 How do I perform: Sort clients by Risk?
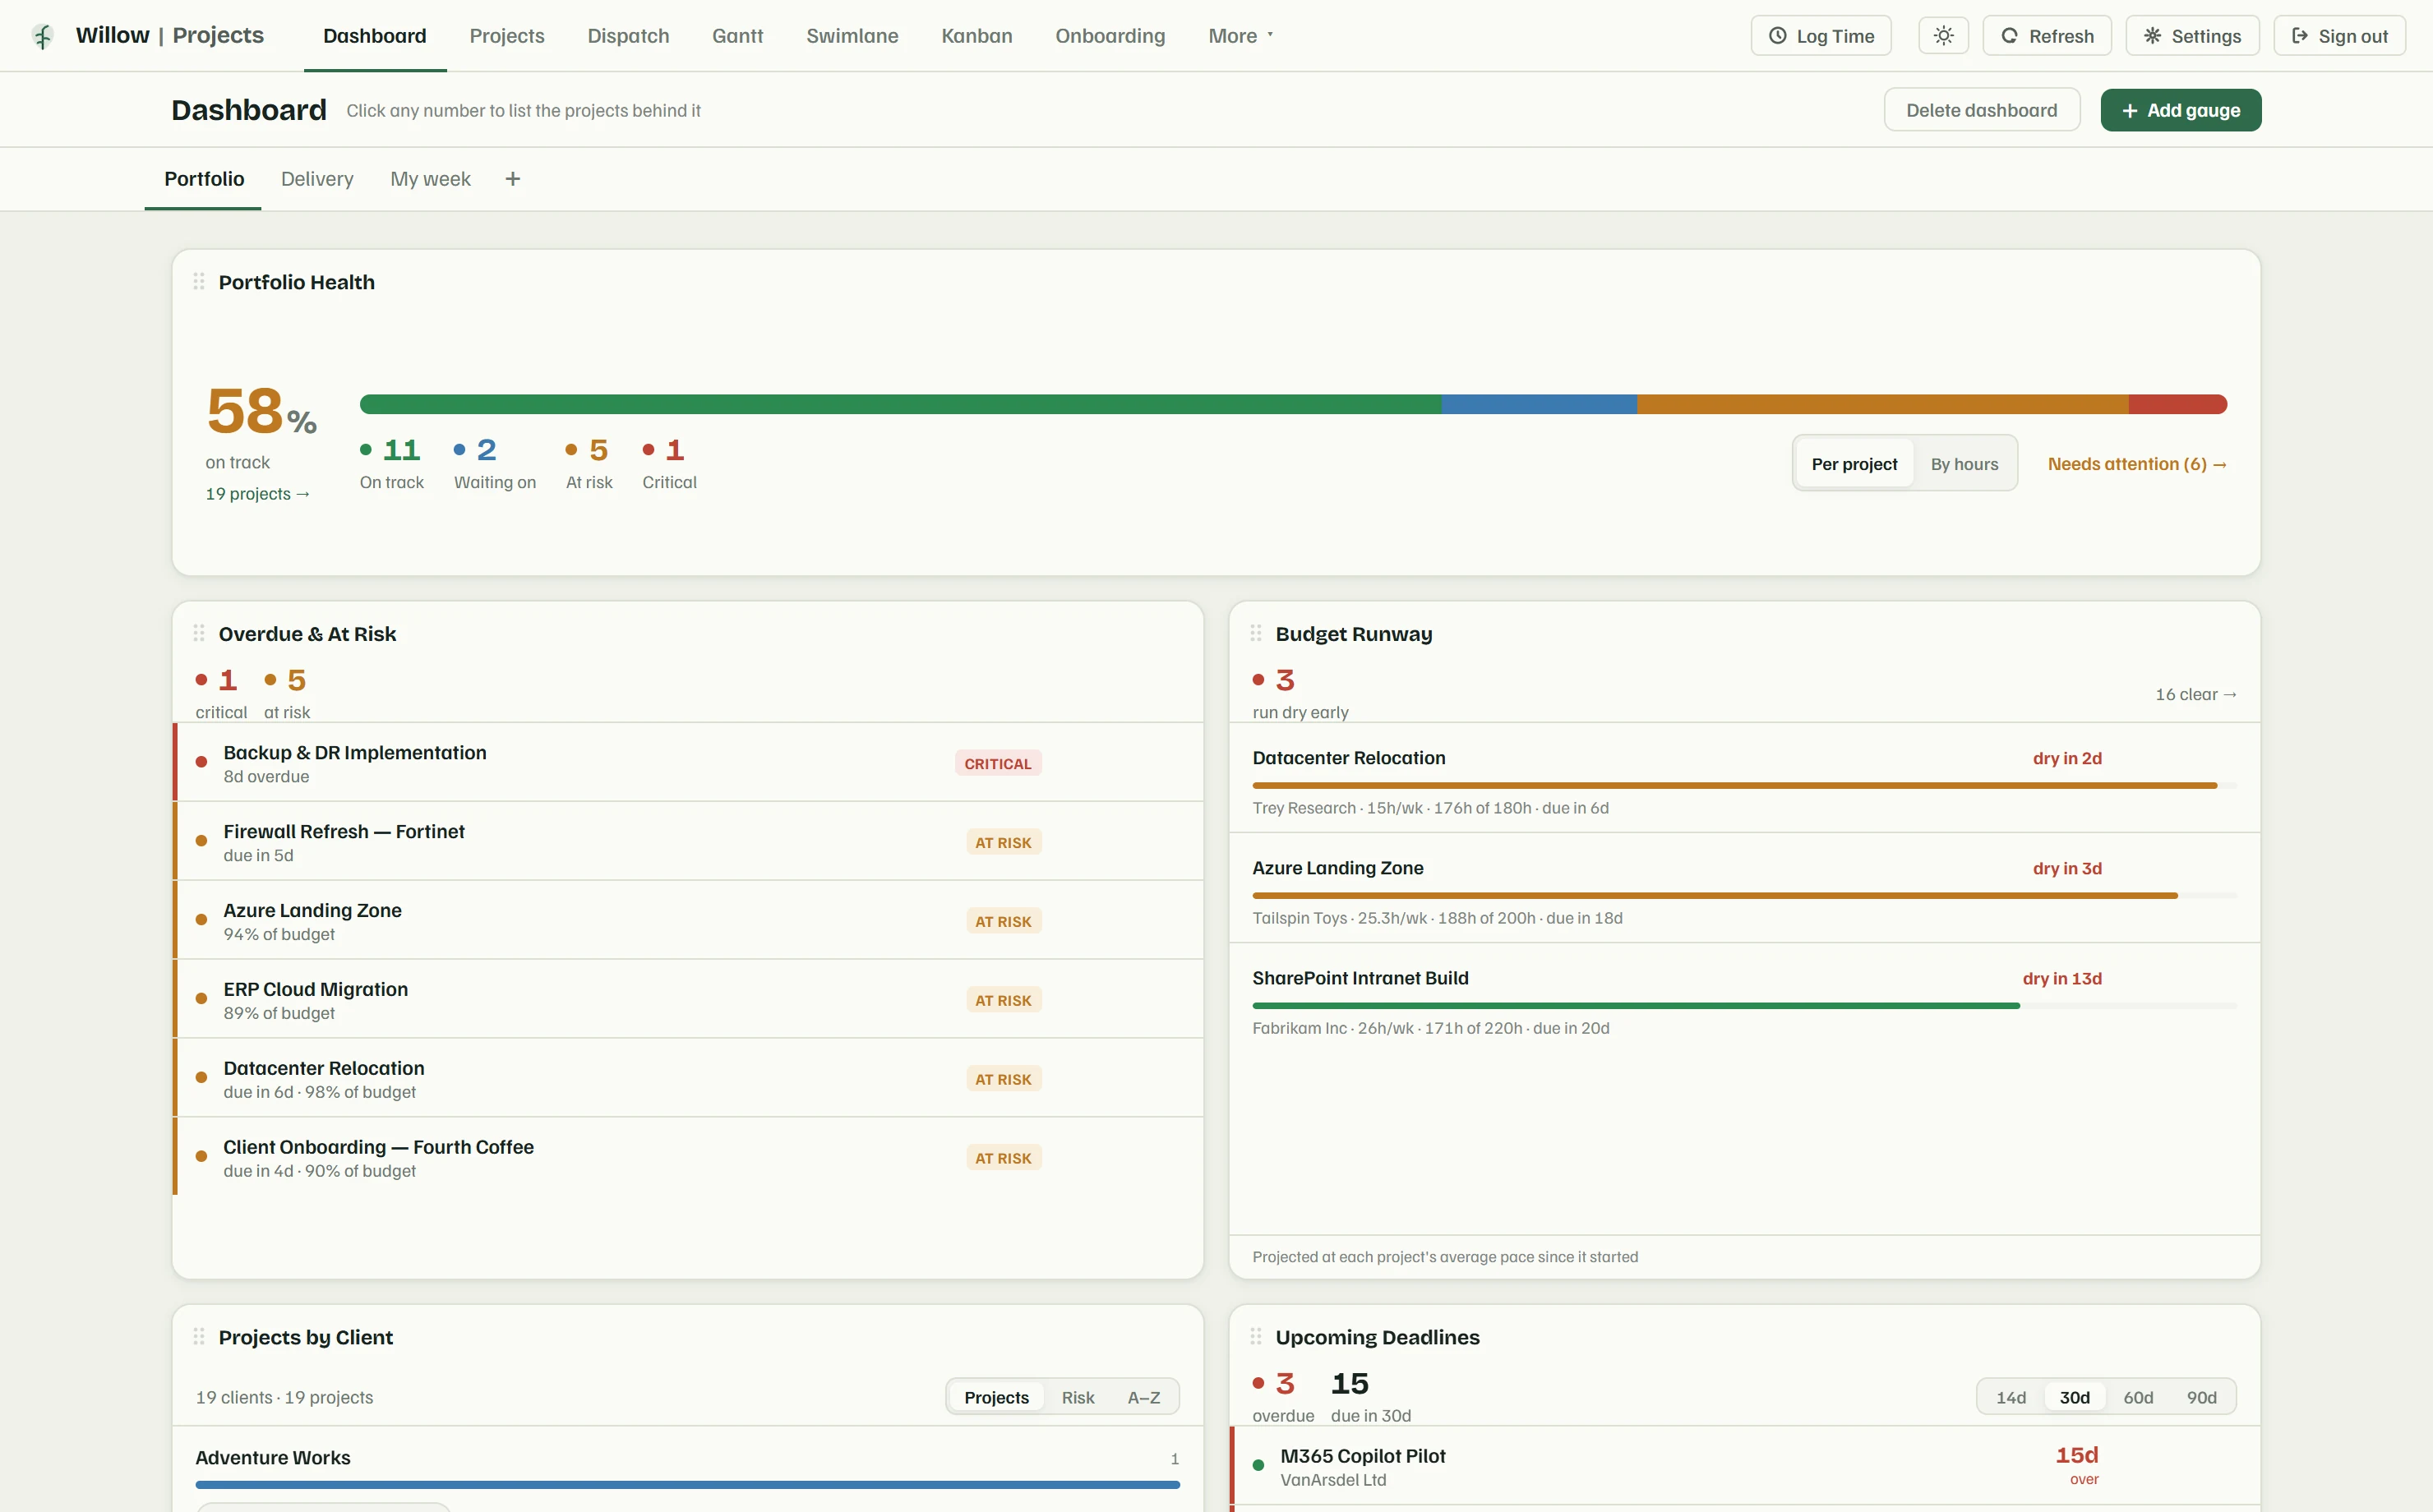point(1077,1397)
